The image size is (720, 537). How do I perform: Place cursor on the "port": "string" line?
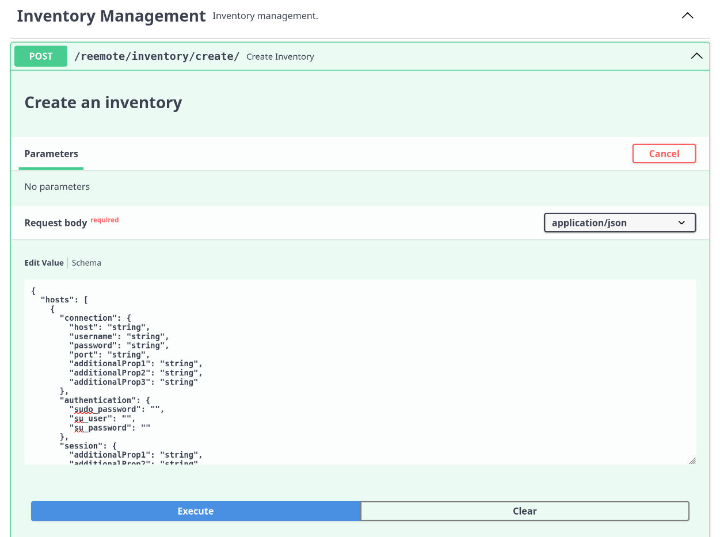click(109, 355)
